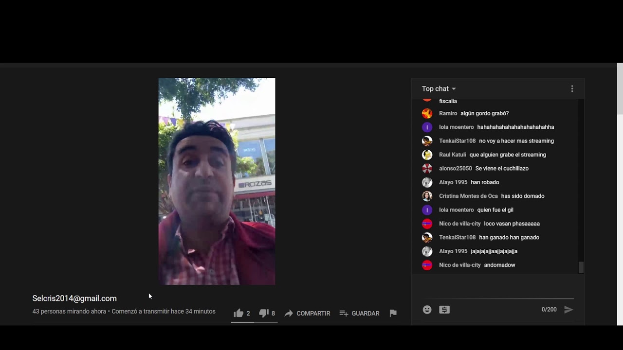Click the video title Selcris2014@gmail.com

74,298
